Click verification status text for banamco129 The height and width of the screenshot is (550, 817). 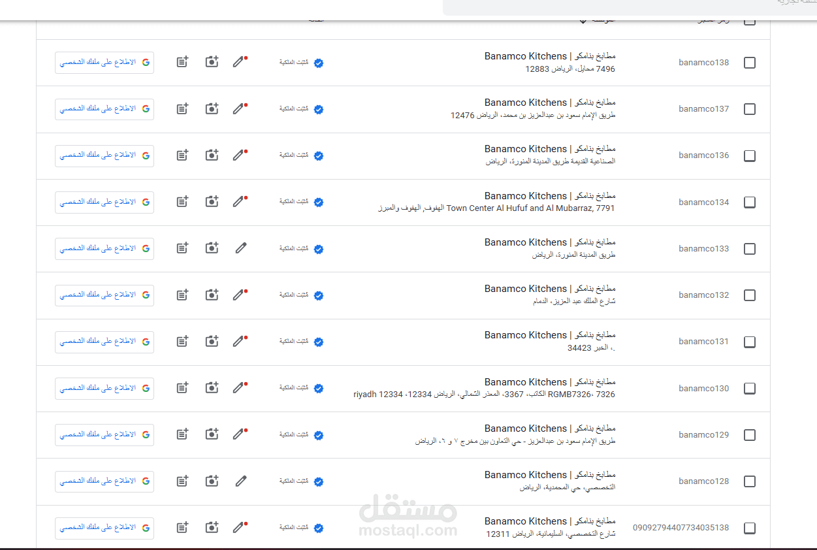click(294, 434)
